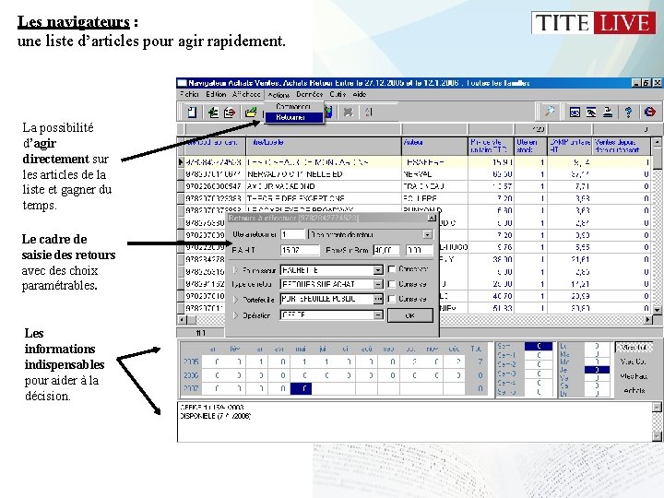Expand the triangle beside Fournisseur
664x498 pixels.
click(x=236, y=269)
